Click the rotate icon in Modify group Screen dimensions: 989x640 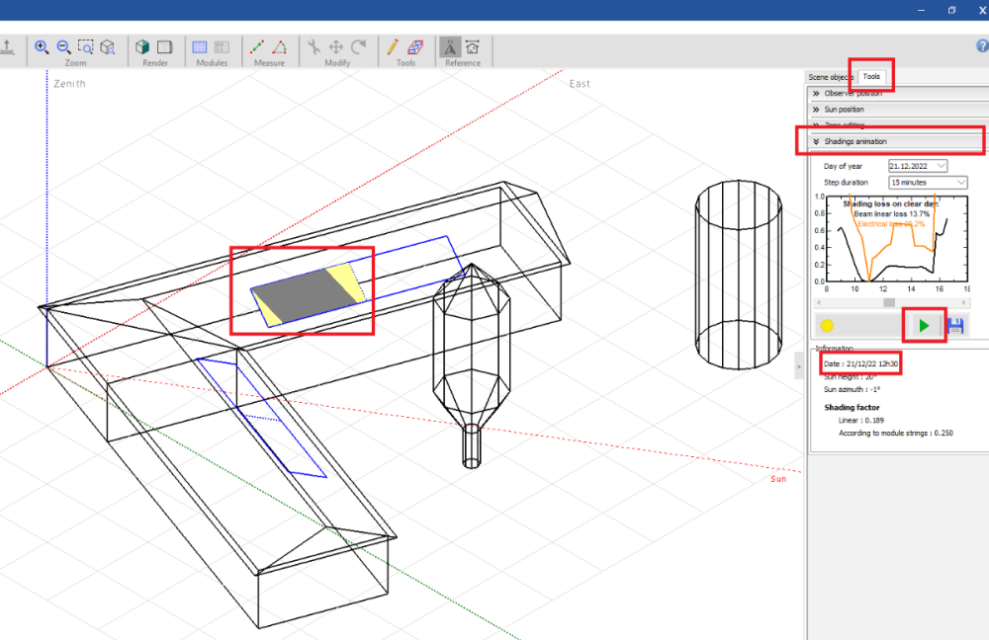tap(358, 46)
